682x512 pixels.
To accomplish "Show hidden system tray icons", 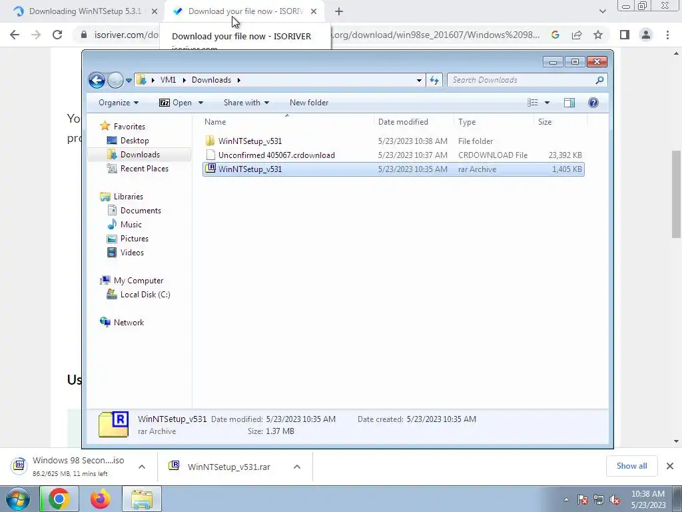I will pyautogui.click(x=566, y=499).
